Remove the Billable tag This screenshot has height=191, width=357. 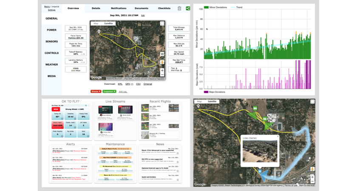click(x=99, y=91)
